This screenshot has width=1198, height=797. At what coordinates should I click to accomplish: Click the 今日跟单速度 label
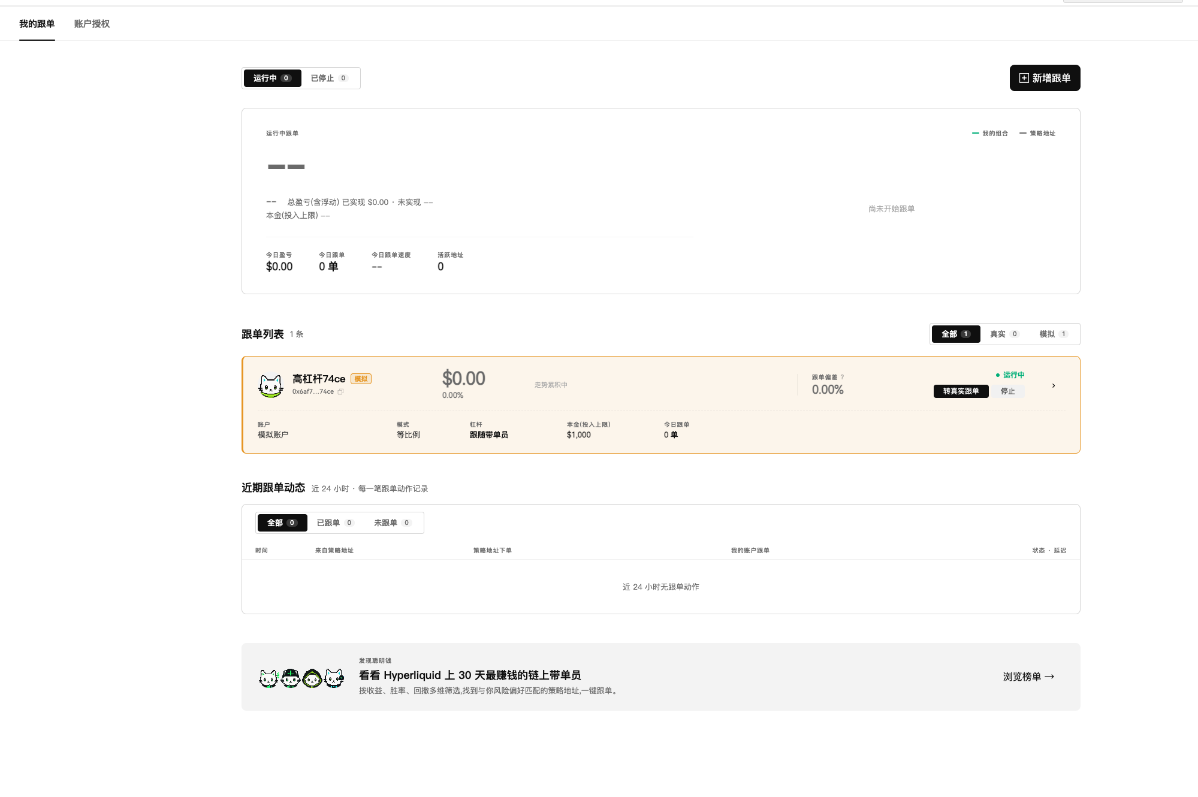(x=391, y=255)
